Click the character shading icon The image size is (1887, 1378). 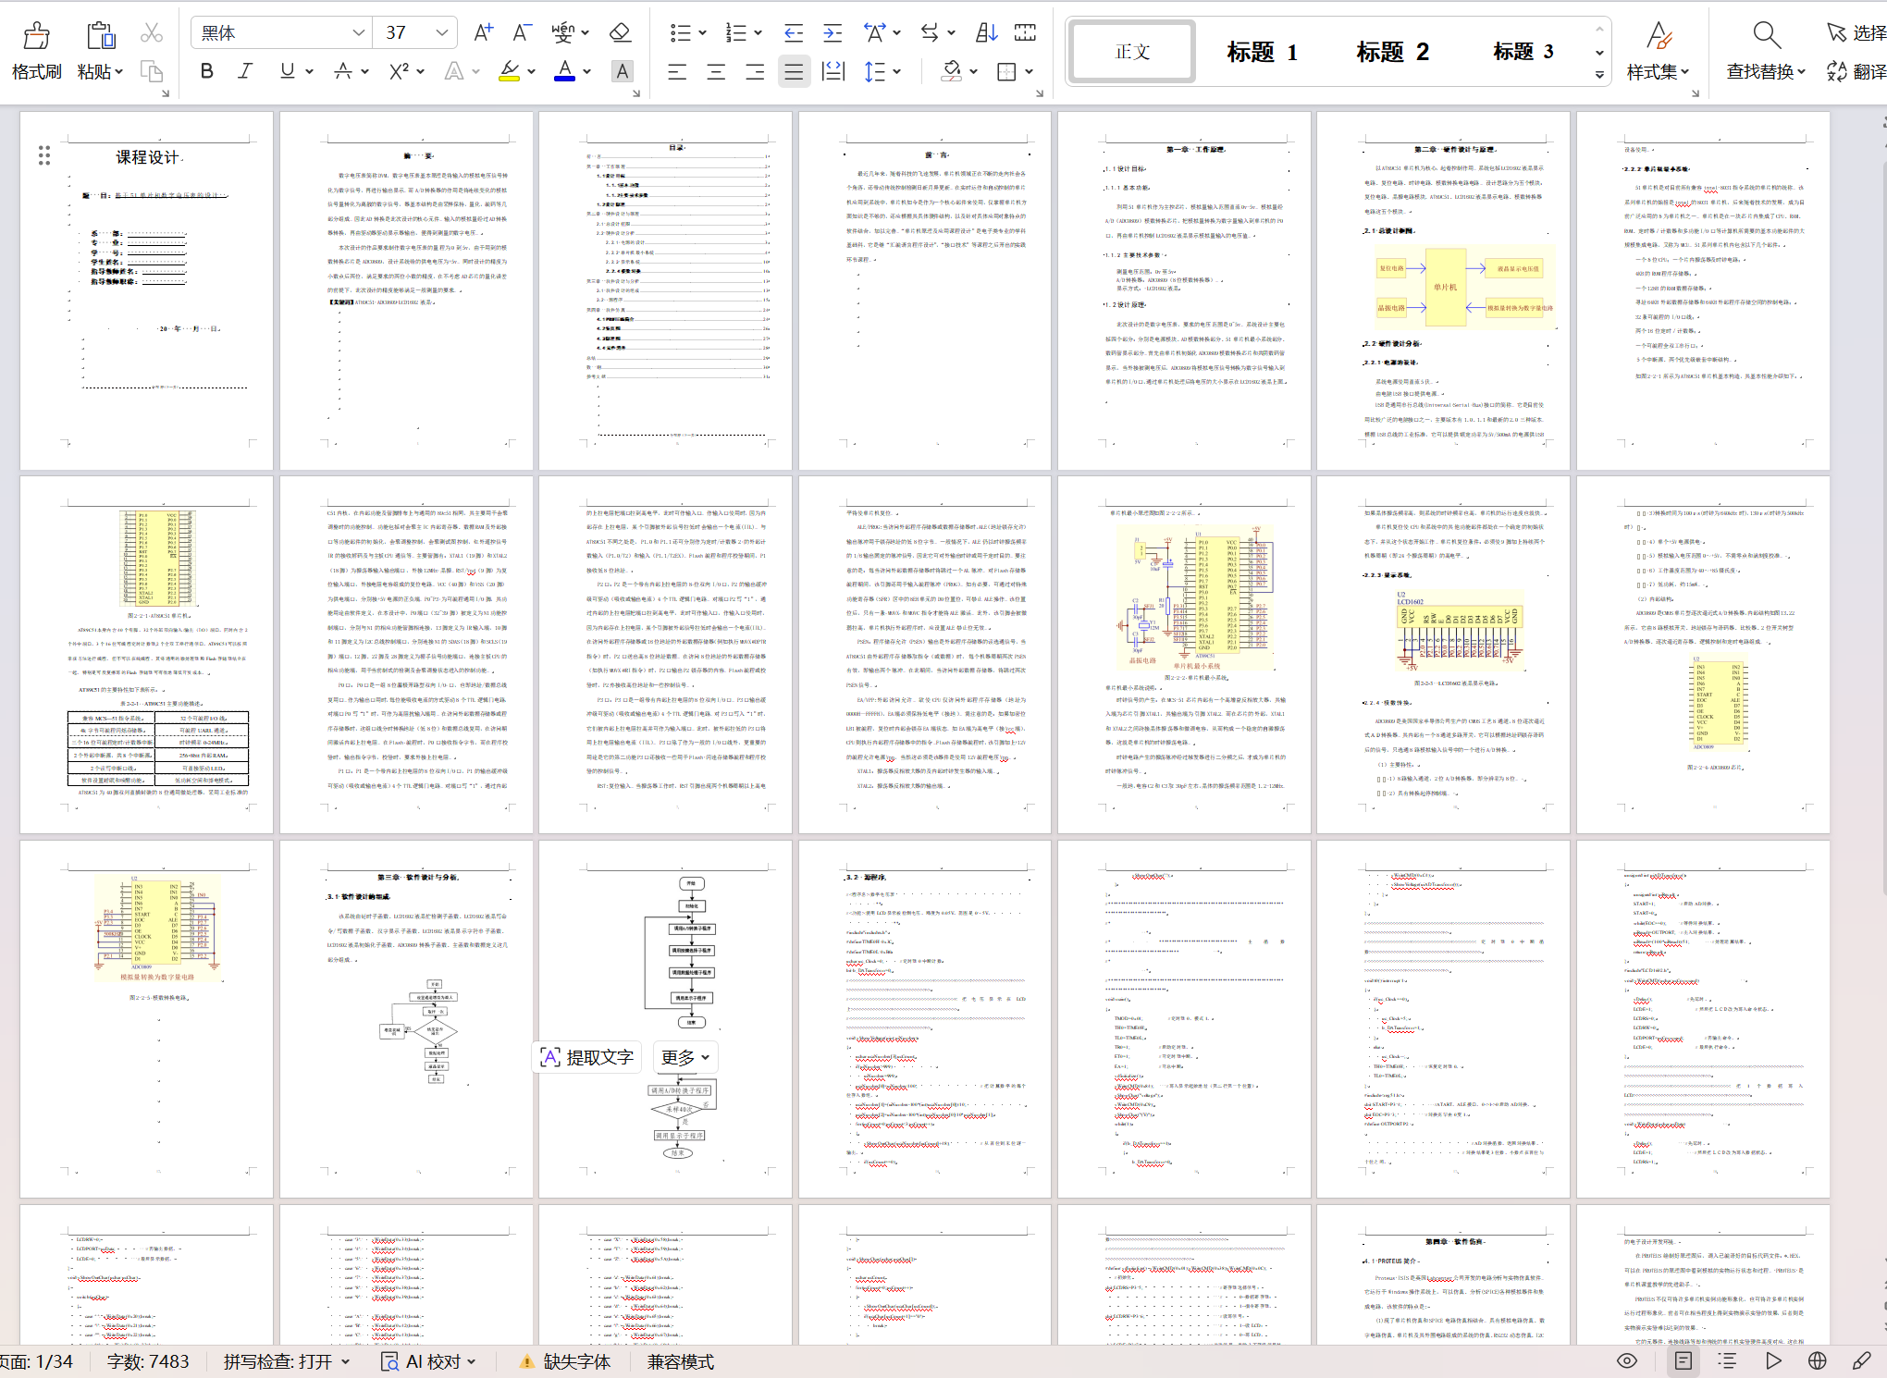[x=623, y=72]
